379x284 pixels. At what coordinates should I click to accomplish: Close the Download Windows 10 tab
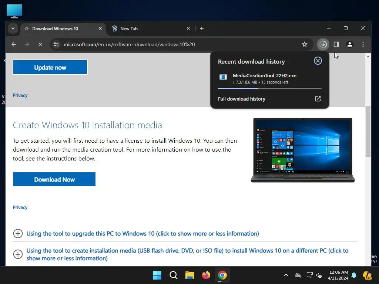coord(100,28)
